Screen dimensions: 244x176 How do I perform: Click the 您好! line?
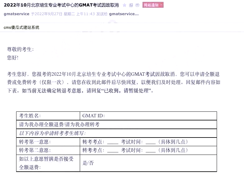(x=13, y=57)
